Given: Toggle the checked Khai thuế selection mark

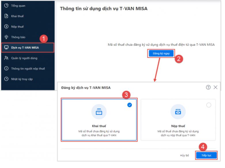Looking at the screenshot, I should point(130,105).
